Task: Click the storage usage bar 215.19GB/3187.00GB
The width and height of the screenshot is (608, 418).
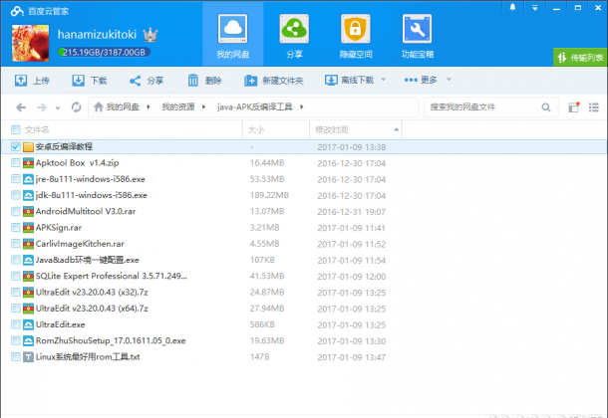Action: [x=104, y=52]
